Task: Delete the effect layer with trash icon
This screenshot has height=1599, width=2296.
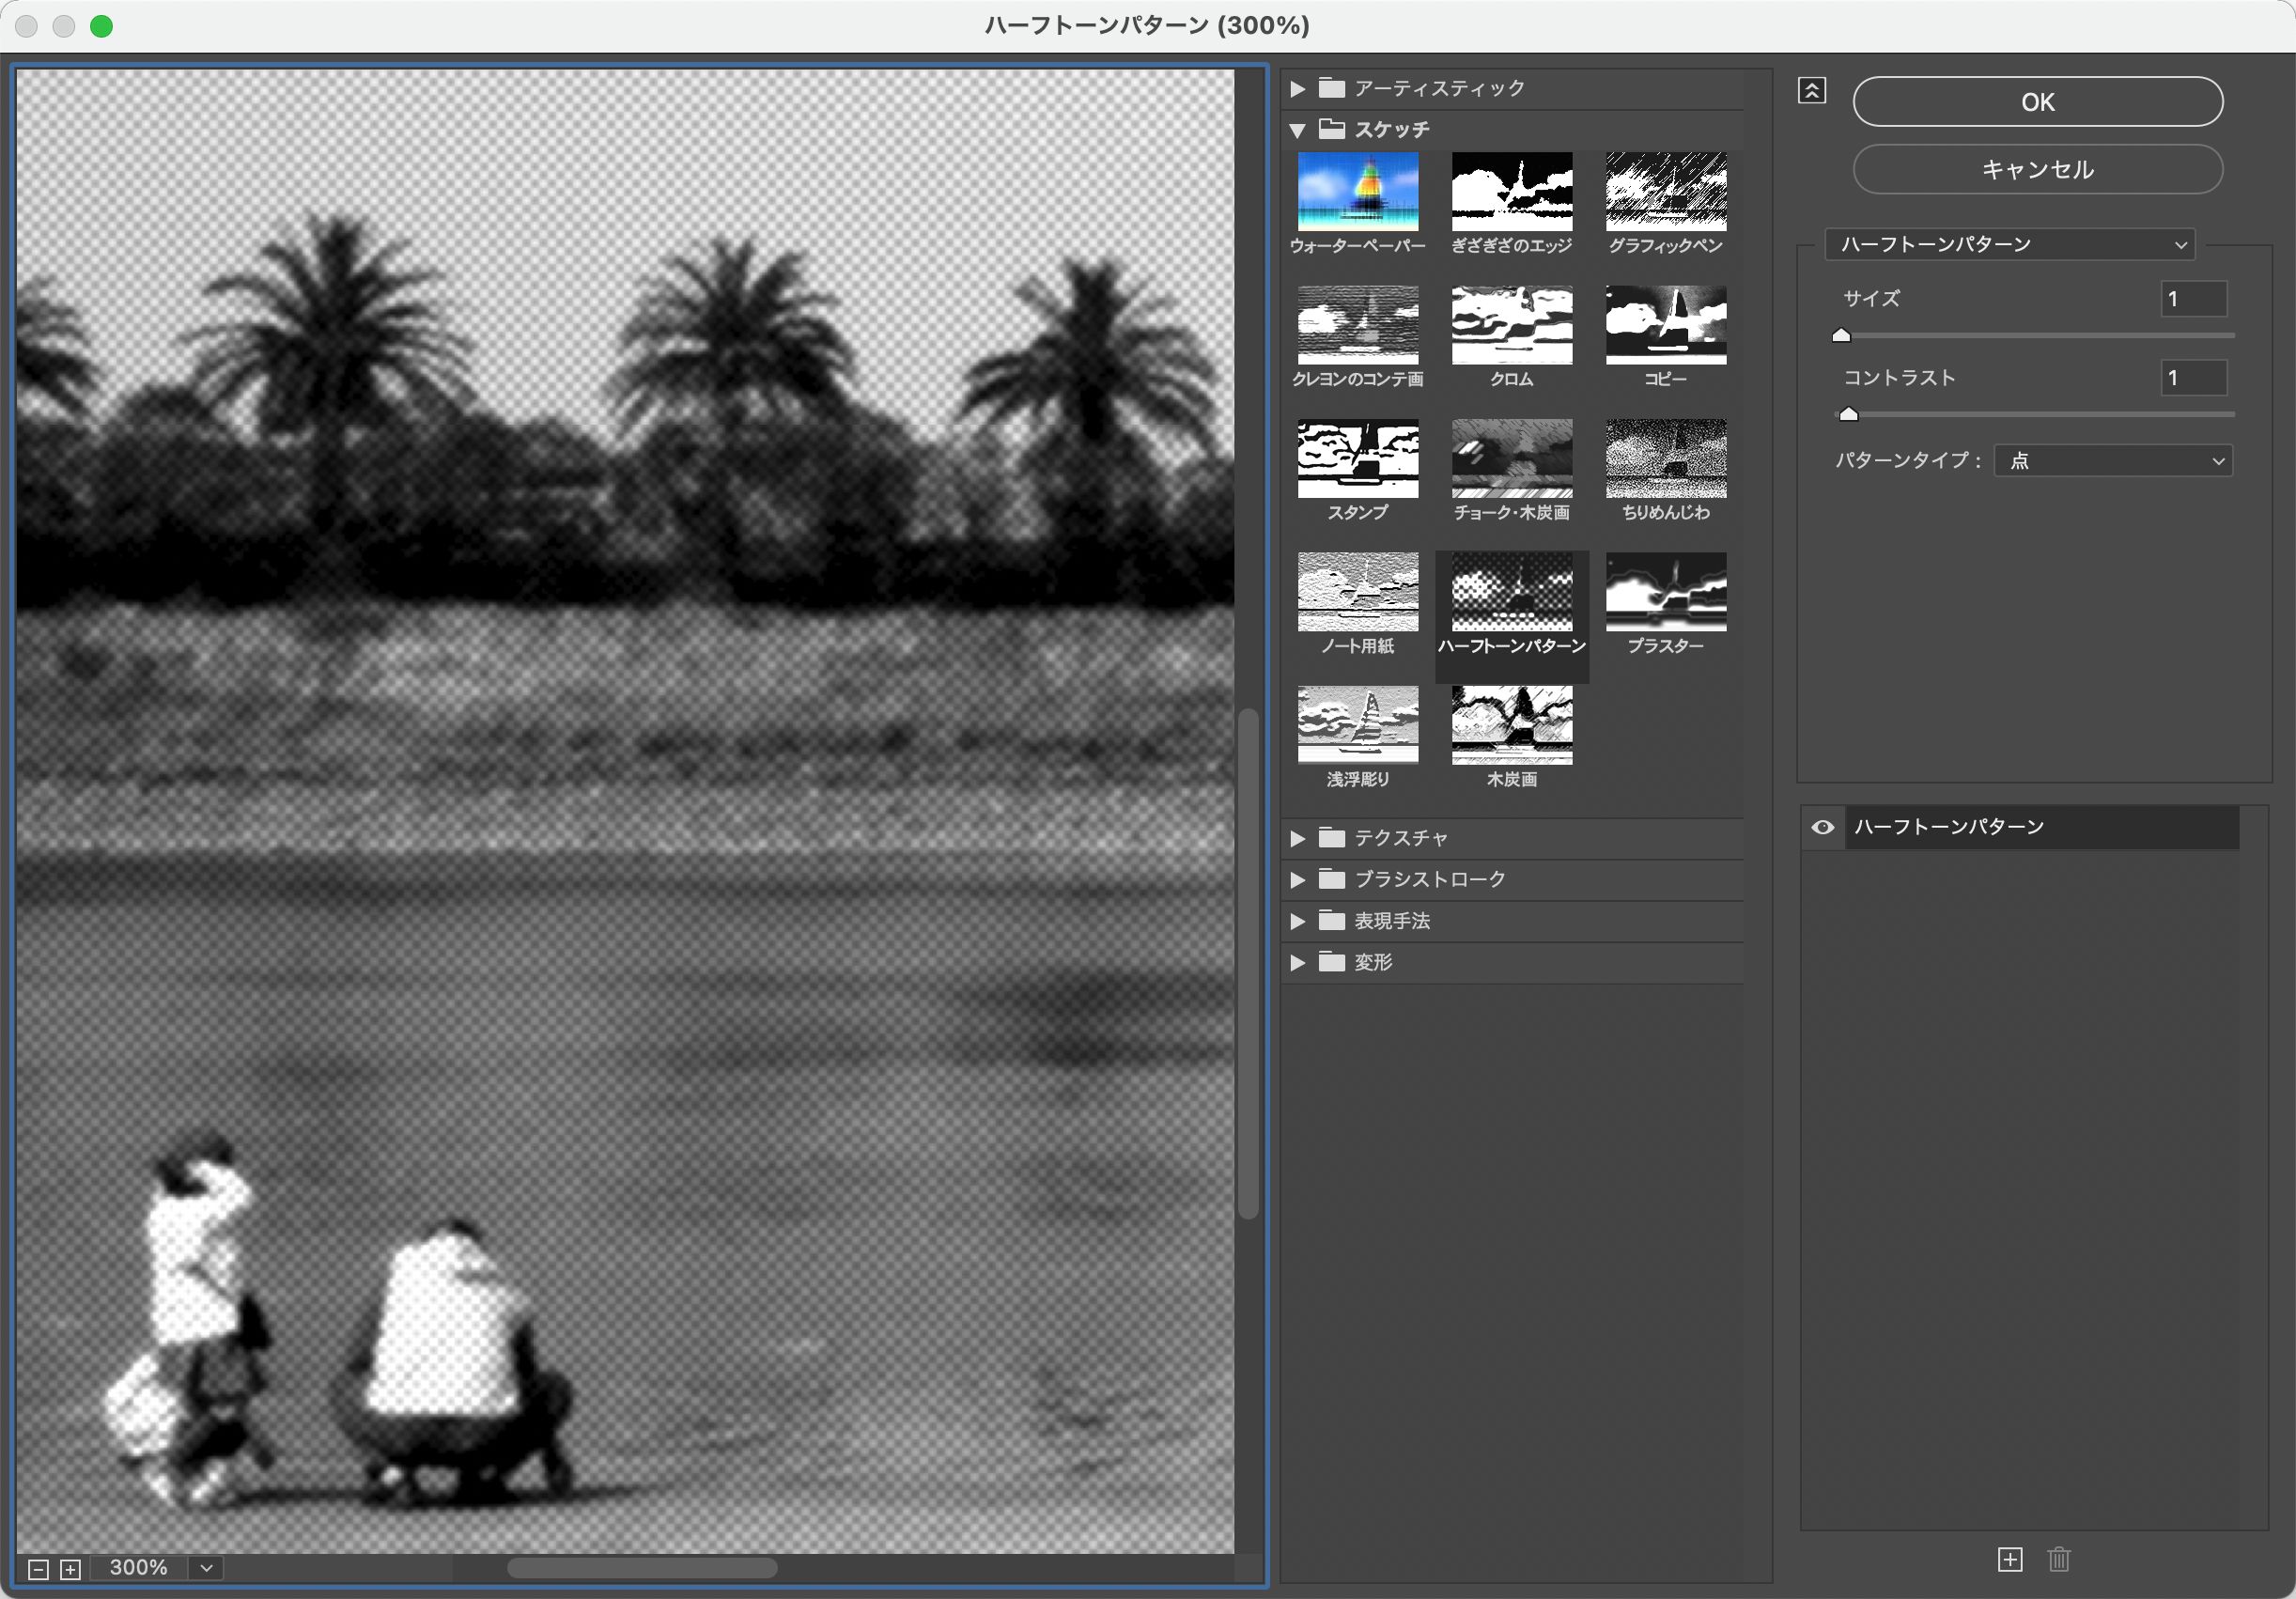Action: [2058, 1559]
